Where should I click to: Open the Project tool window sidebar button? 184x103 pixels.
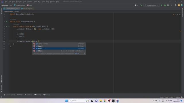1,11
